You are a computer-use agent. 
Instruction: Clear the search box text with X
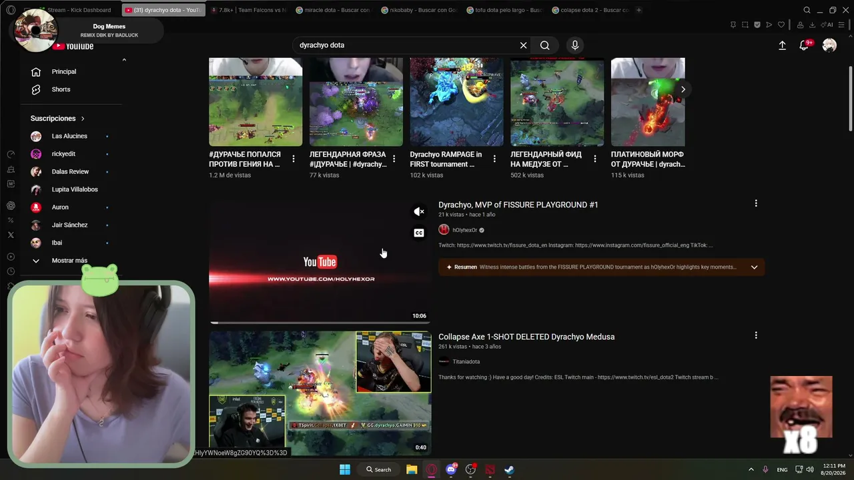[524, 45]
